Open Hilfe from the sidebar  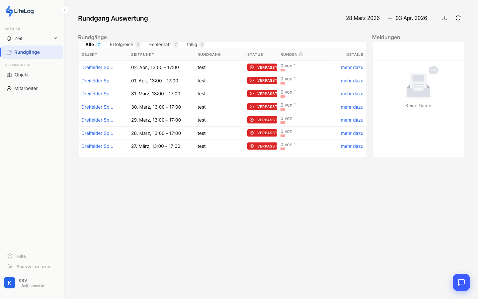coord(21,256)
